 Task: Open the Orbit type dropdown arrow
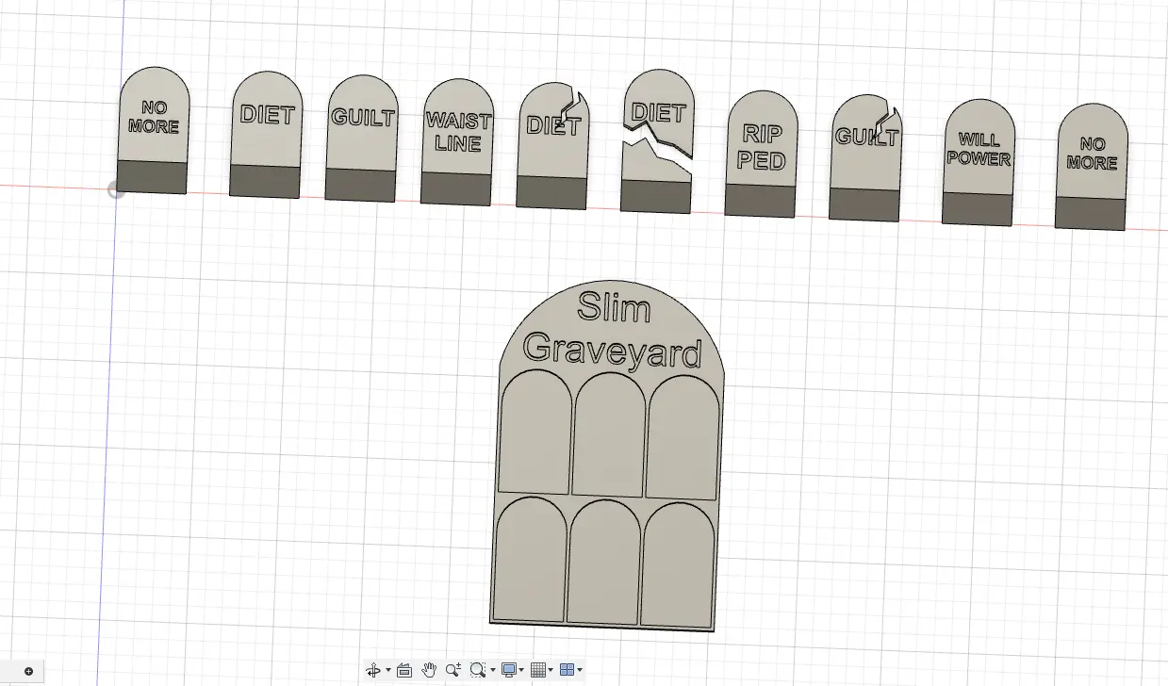coord(388,671)
